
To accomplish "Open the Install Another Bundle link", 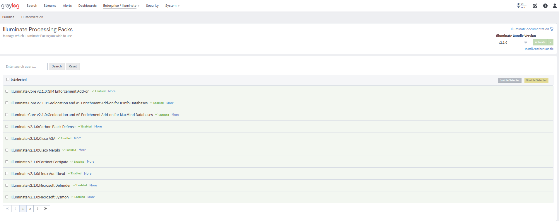I will [x=539, y=49].
